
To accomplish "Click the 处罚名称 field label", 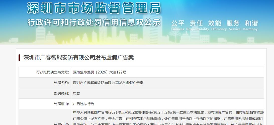I will [61, 83].
